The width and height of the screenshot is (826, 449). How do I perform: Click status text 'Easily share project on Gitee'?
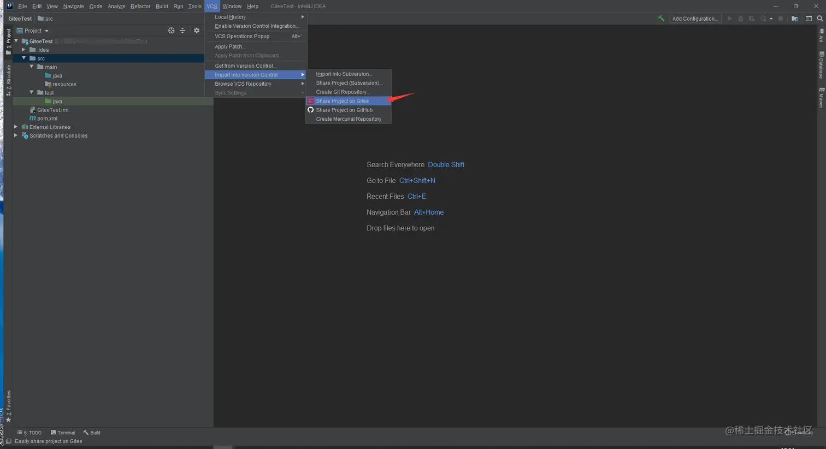click(x=49, y=441)
